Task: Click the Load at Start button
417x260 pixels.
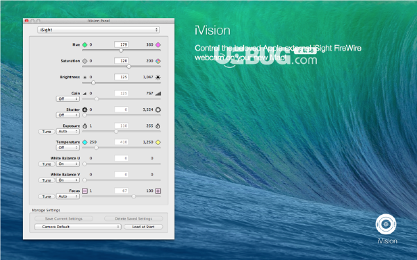Action: click(x=143, y=227)
